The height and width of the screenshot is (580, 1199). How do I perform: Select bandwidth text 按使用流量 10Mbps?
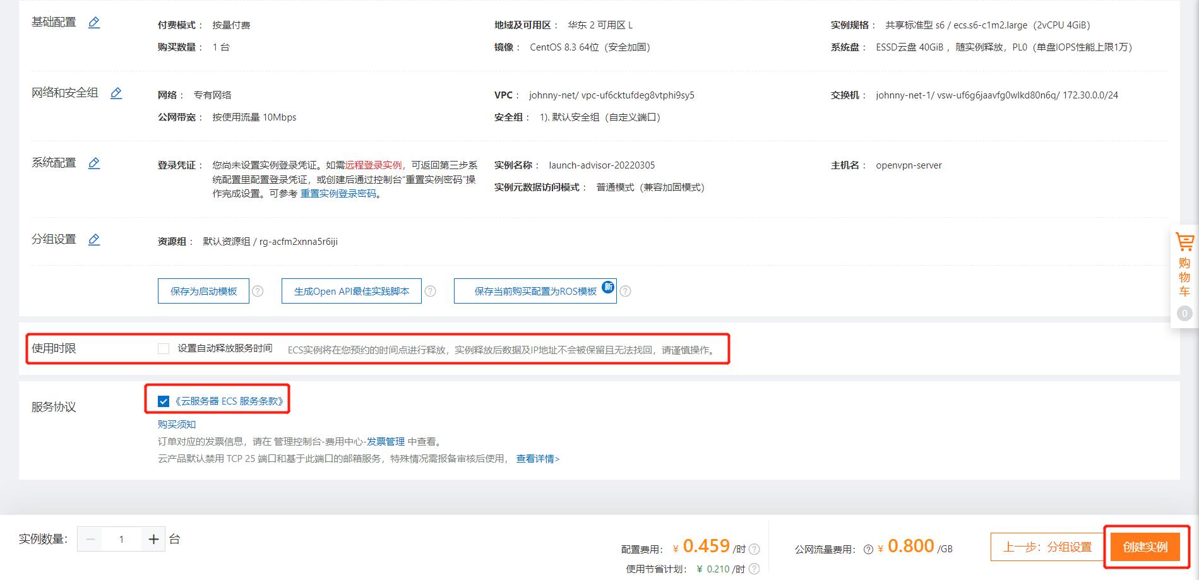[254, 117]
